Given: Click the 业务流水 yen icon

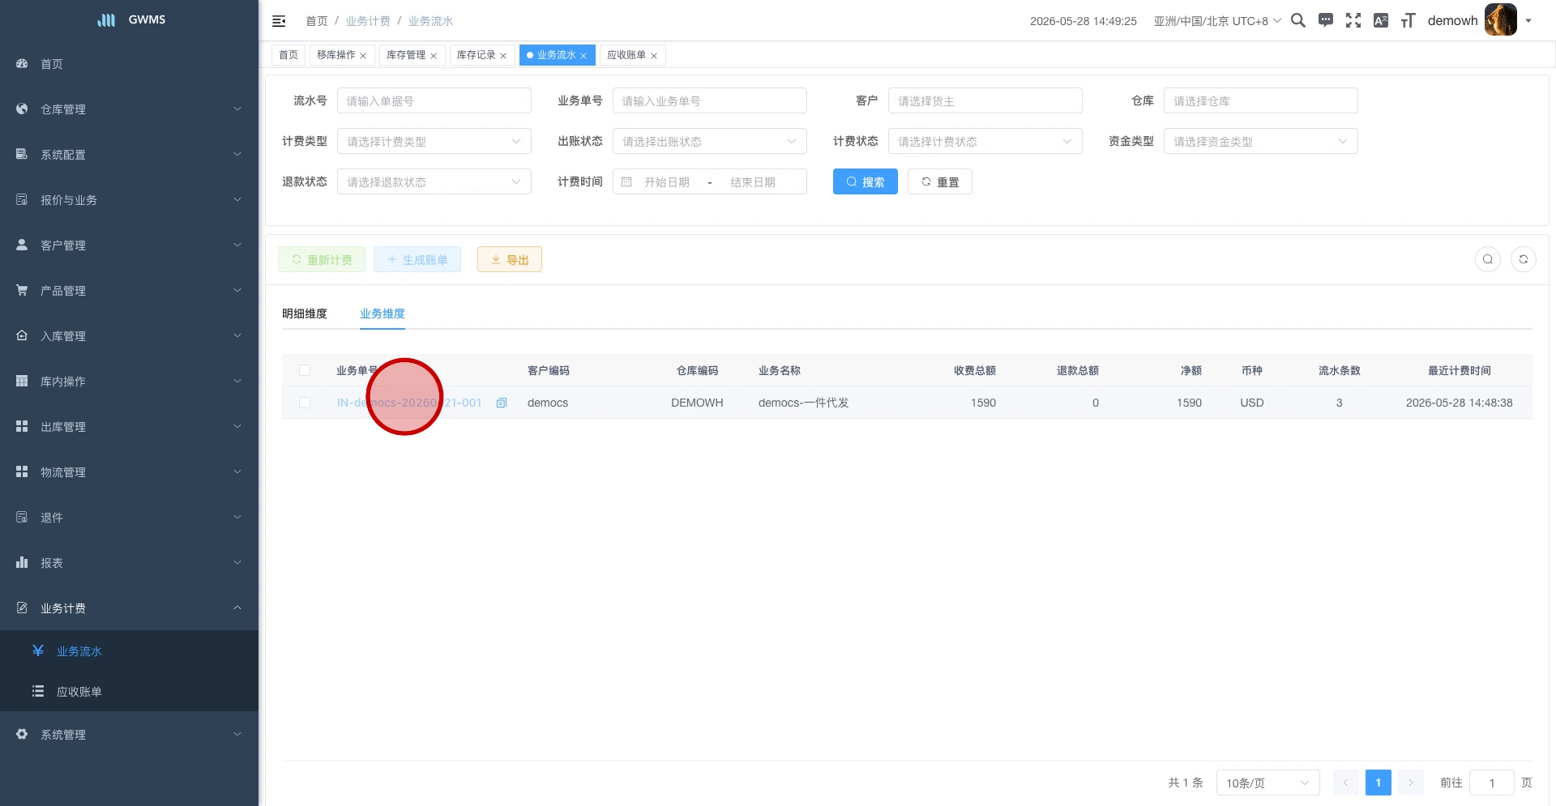Looking at the screenshot, I should point(38,650).
